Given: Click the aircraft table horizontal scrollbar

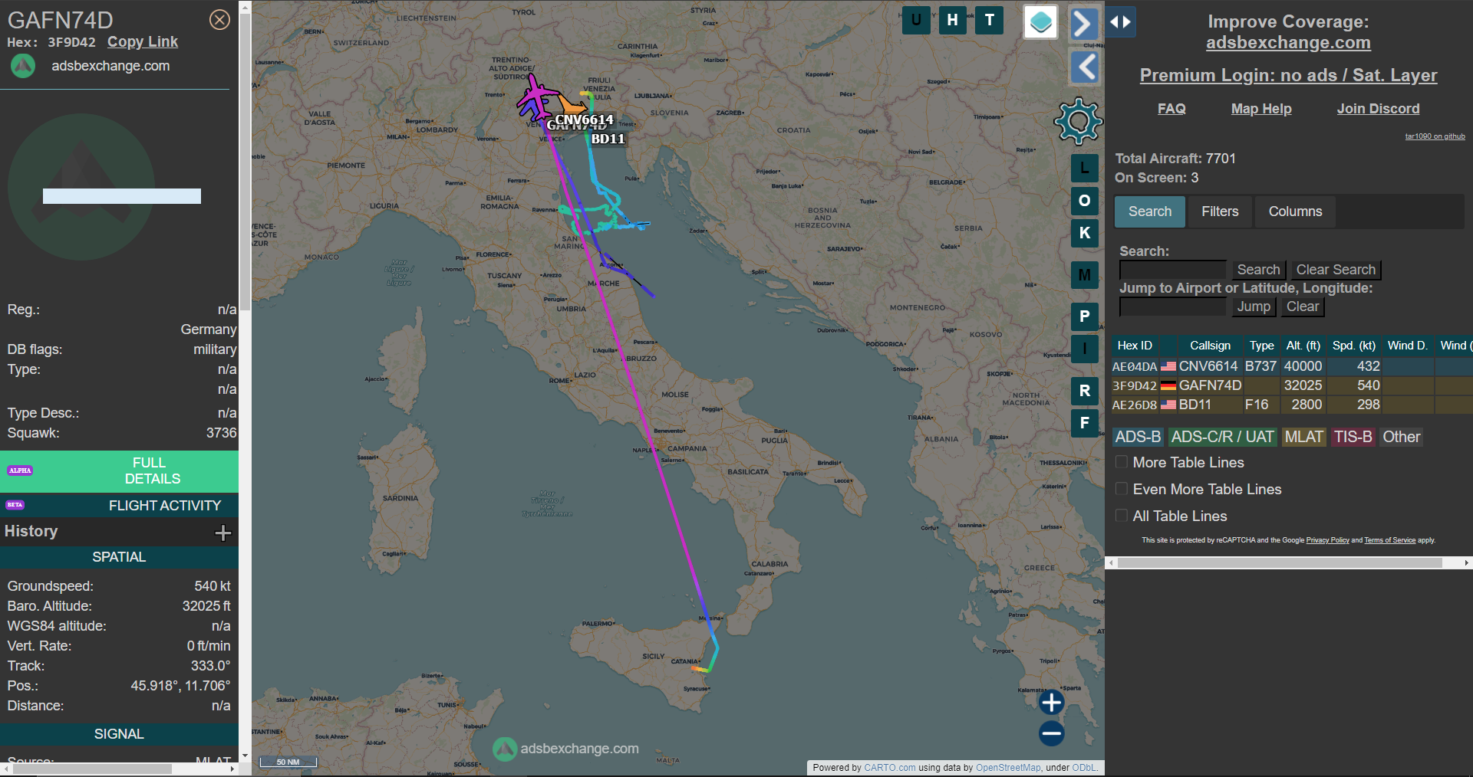Looking at the screenshot, I should point(1280,562).
